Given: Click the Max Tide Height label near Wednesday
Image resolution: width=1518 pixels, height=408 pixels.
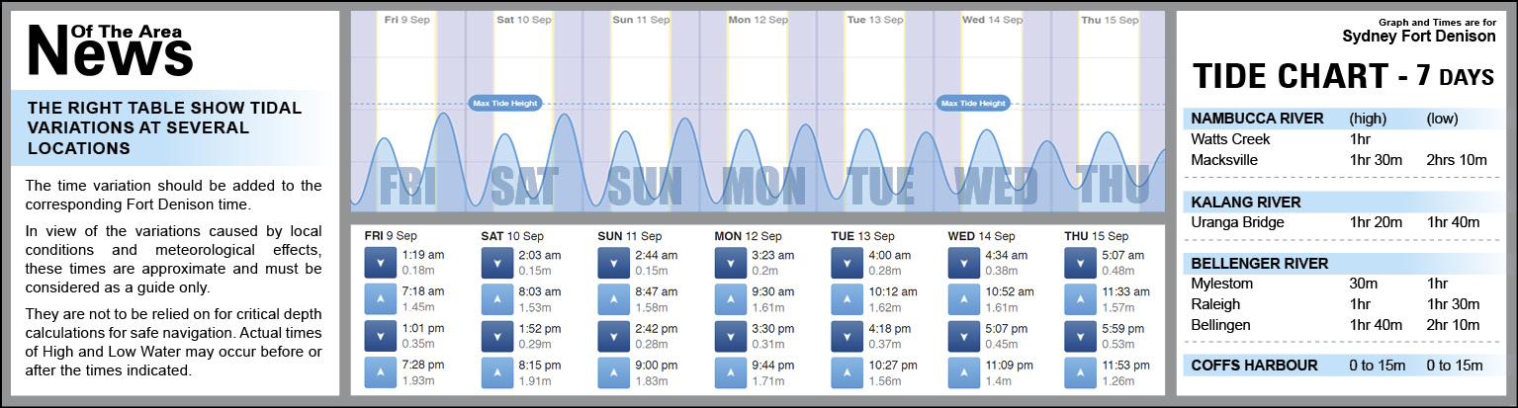Looking at the screenshot, I should (973, 103).
